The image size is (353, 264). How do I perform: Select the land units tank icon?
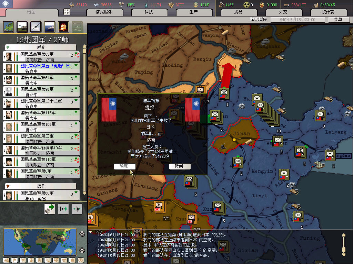tap(22, 26)
